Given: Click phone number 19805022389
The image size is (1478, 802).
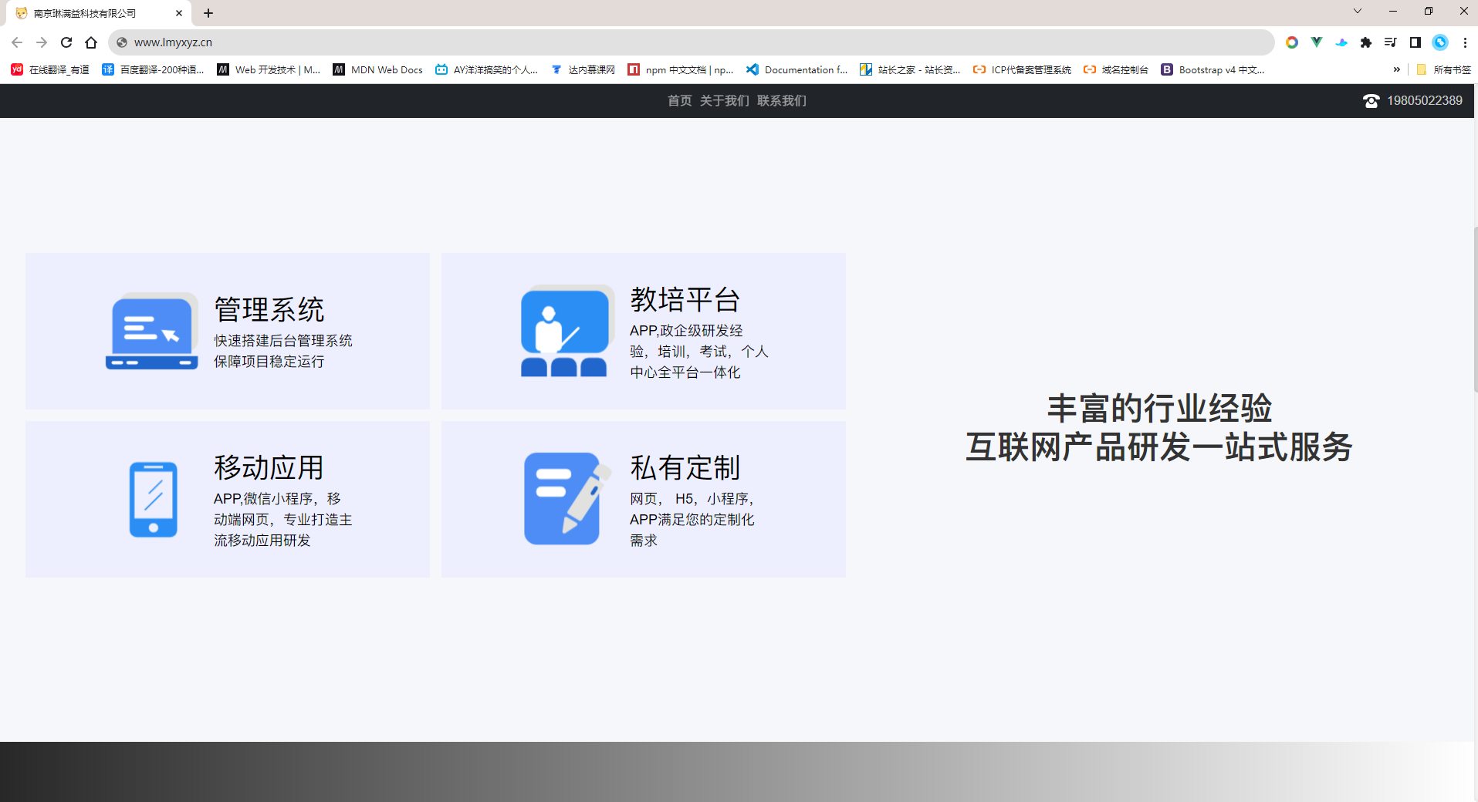Looking at the screenshot, I should 1425,100.
